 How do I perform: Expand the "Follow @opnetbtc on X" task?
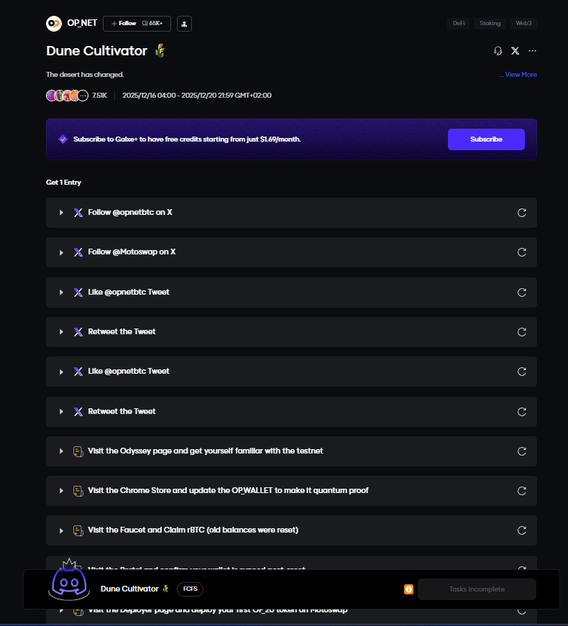62,213
